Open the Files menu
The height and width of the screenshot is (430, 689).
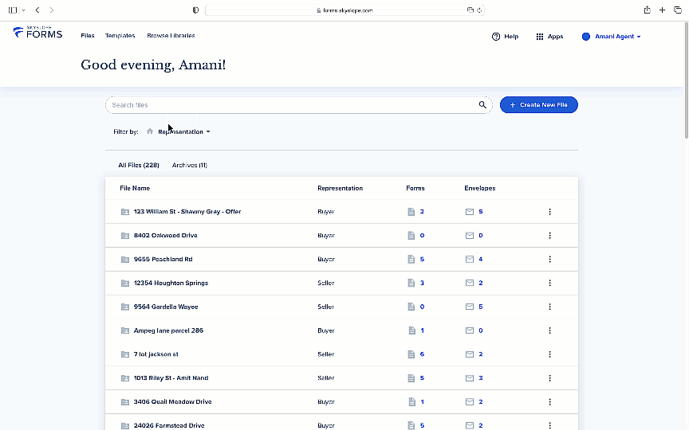(x=88, y=36)
